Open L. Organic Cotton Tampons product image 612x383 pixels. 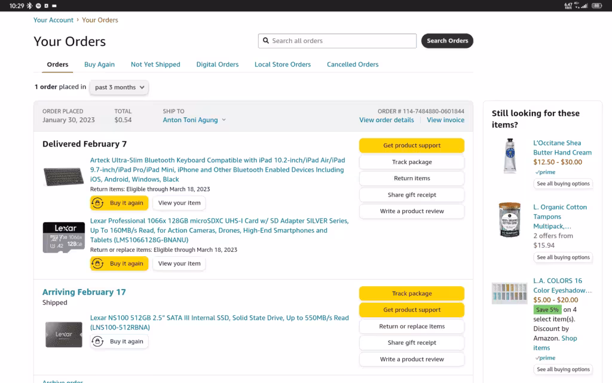510,220
